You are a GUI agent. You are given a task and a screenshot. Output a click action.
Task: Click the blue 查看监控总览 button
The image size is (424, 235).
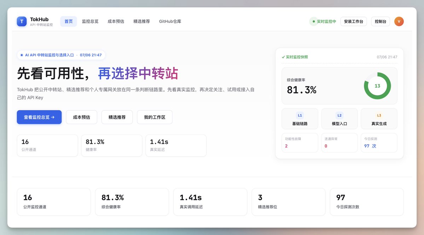tap(39, 117)
